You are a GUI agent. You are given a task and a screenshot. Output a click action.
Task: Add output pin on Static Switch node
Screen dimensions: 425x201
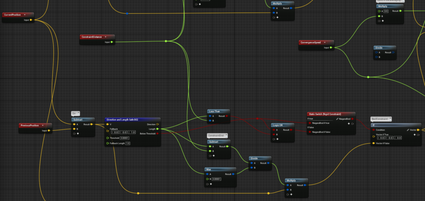click(349, 124)
